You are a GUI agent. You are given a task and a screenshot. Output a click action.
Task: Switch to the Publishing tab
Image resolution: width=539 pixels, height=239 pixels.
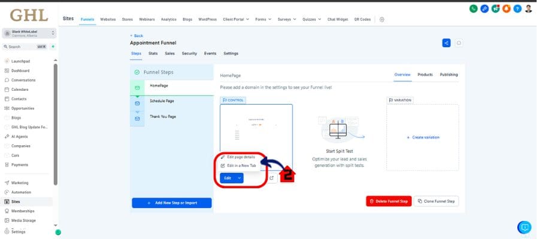449,75
